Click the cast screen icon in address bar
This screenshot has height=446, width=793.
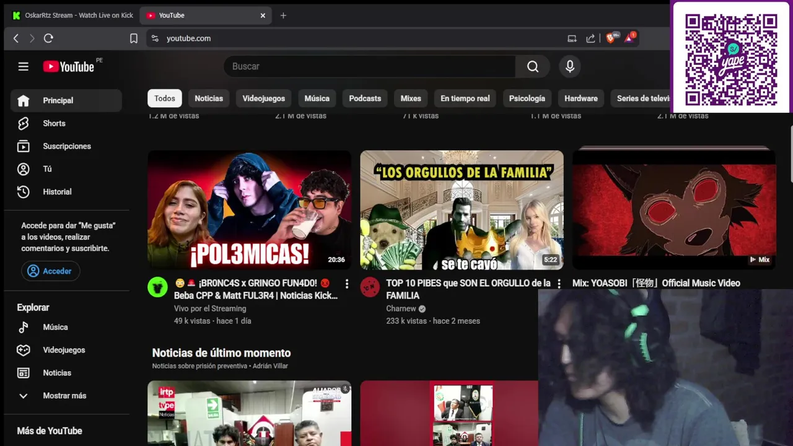[572, 38]
